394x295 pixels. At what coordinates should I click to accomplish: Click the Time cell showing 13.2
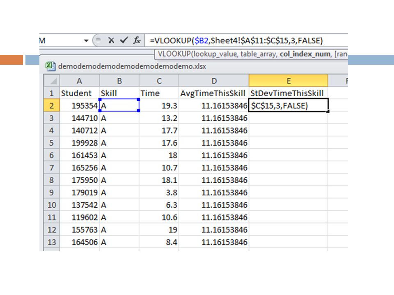(159, 118)
